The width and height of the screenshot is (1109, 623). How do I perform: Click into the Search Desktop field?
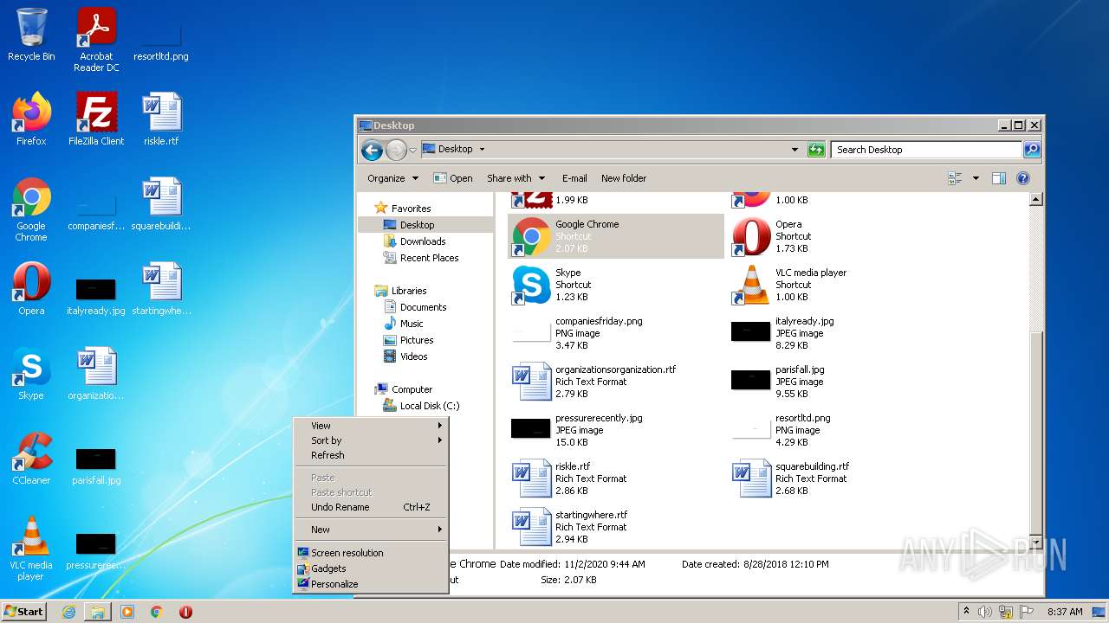pyautogui.click(x=925, y=150)
